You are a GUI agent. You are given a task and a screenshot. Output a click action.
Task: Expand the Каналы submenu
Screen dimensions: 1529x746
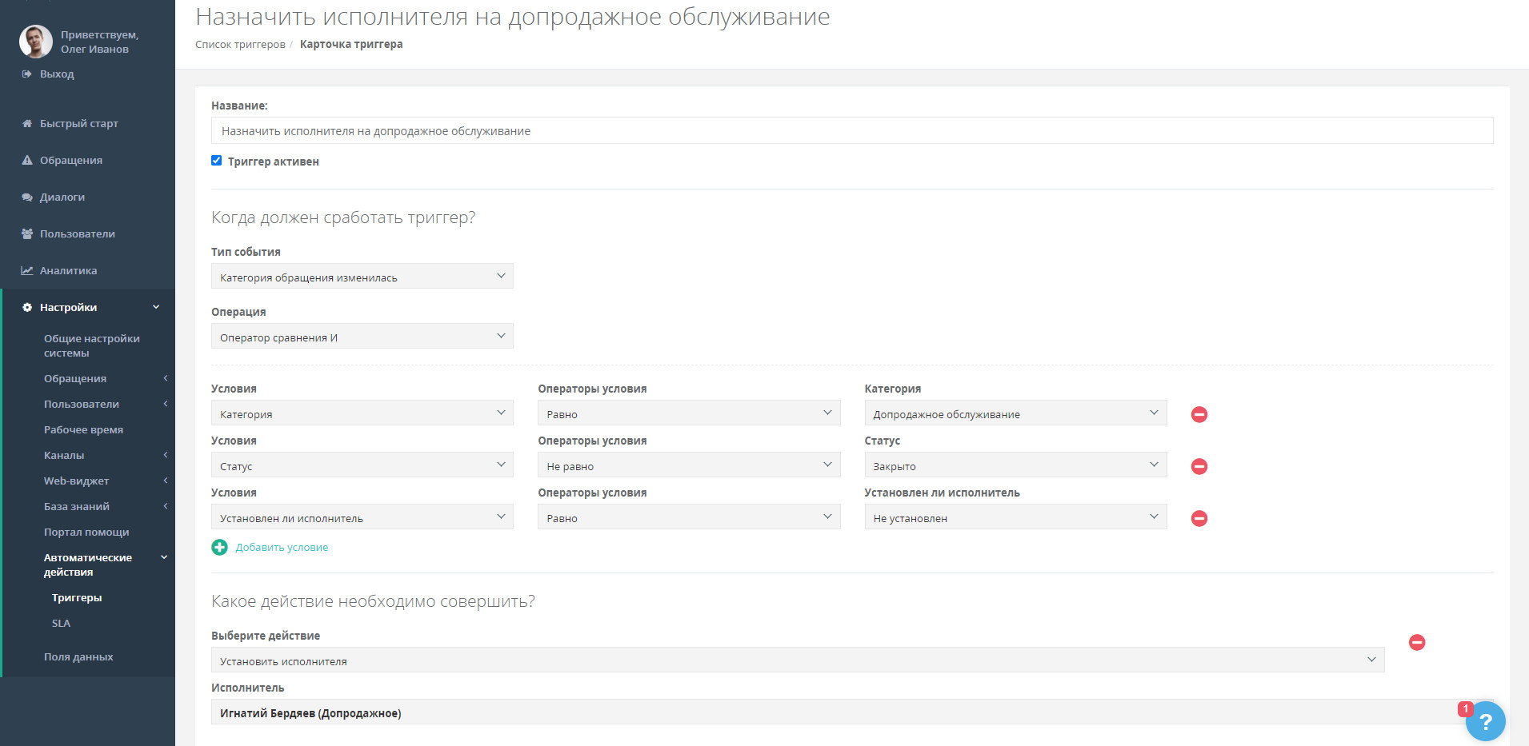point(166,455)
